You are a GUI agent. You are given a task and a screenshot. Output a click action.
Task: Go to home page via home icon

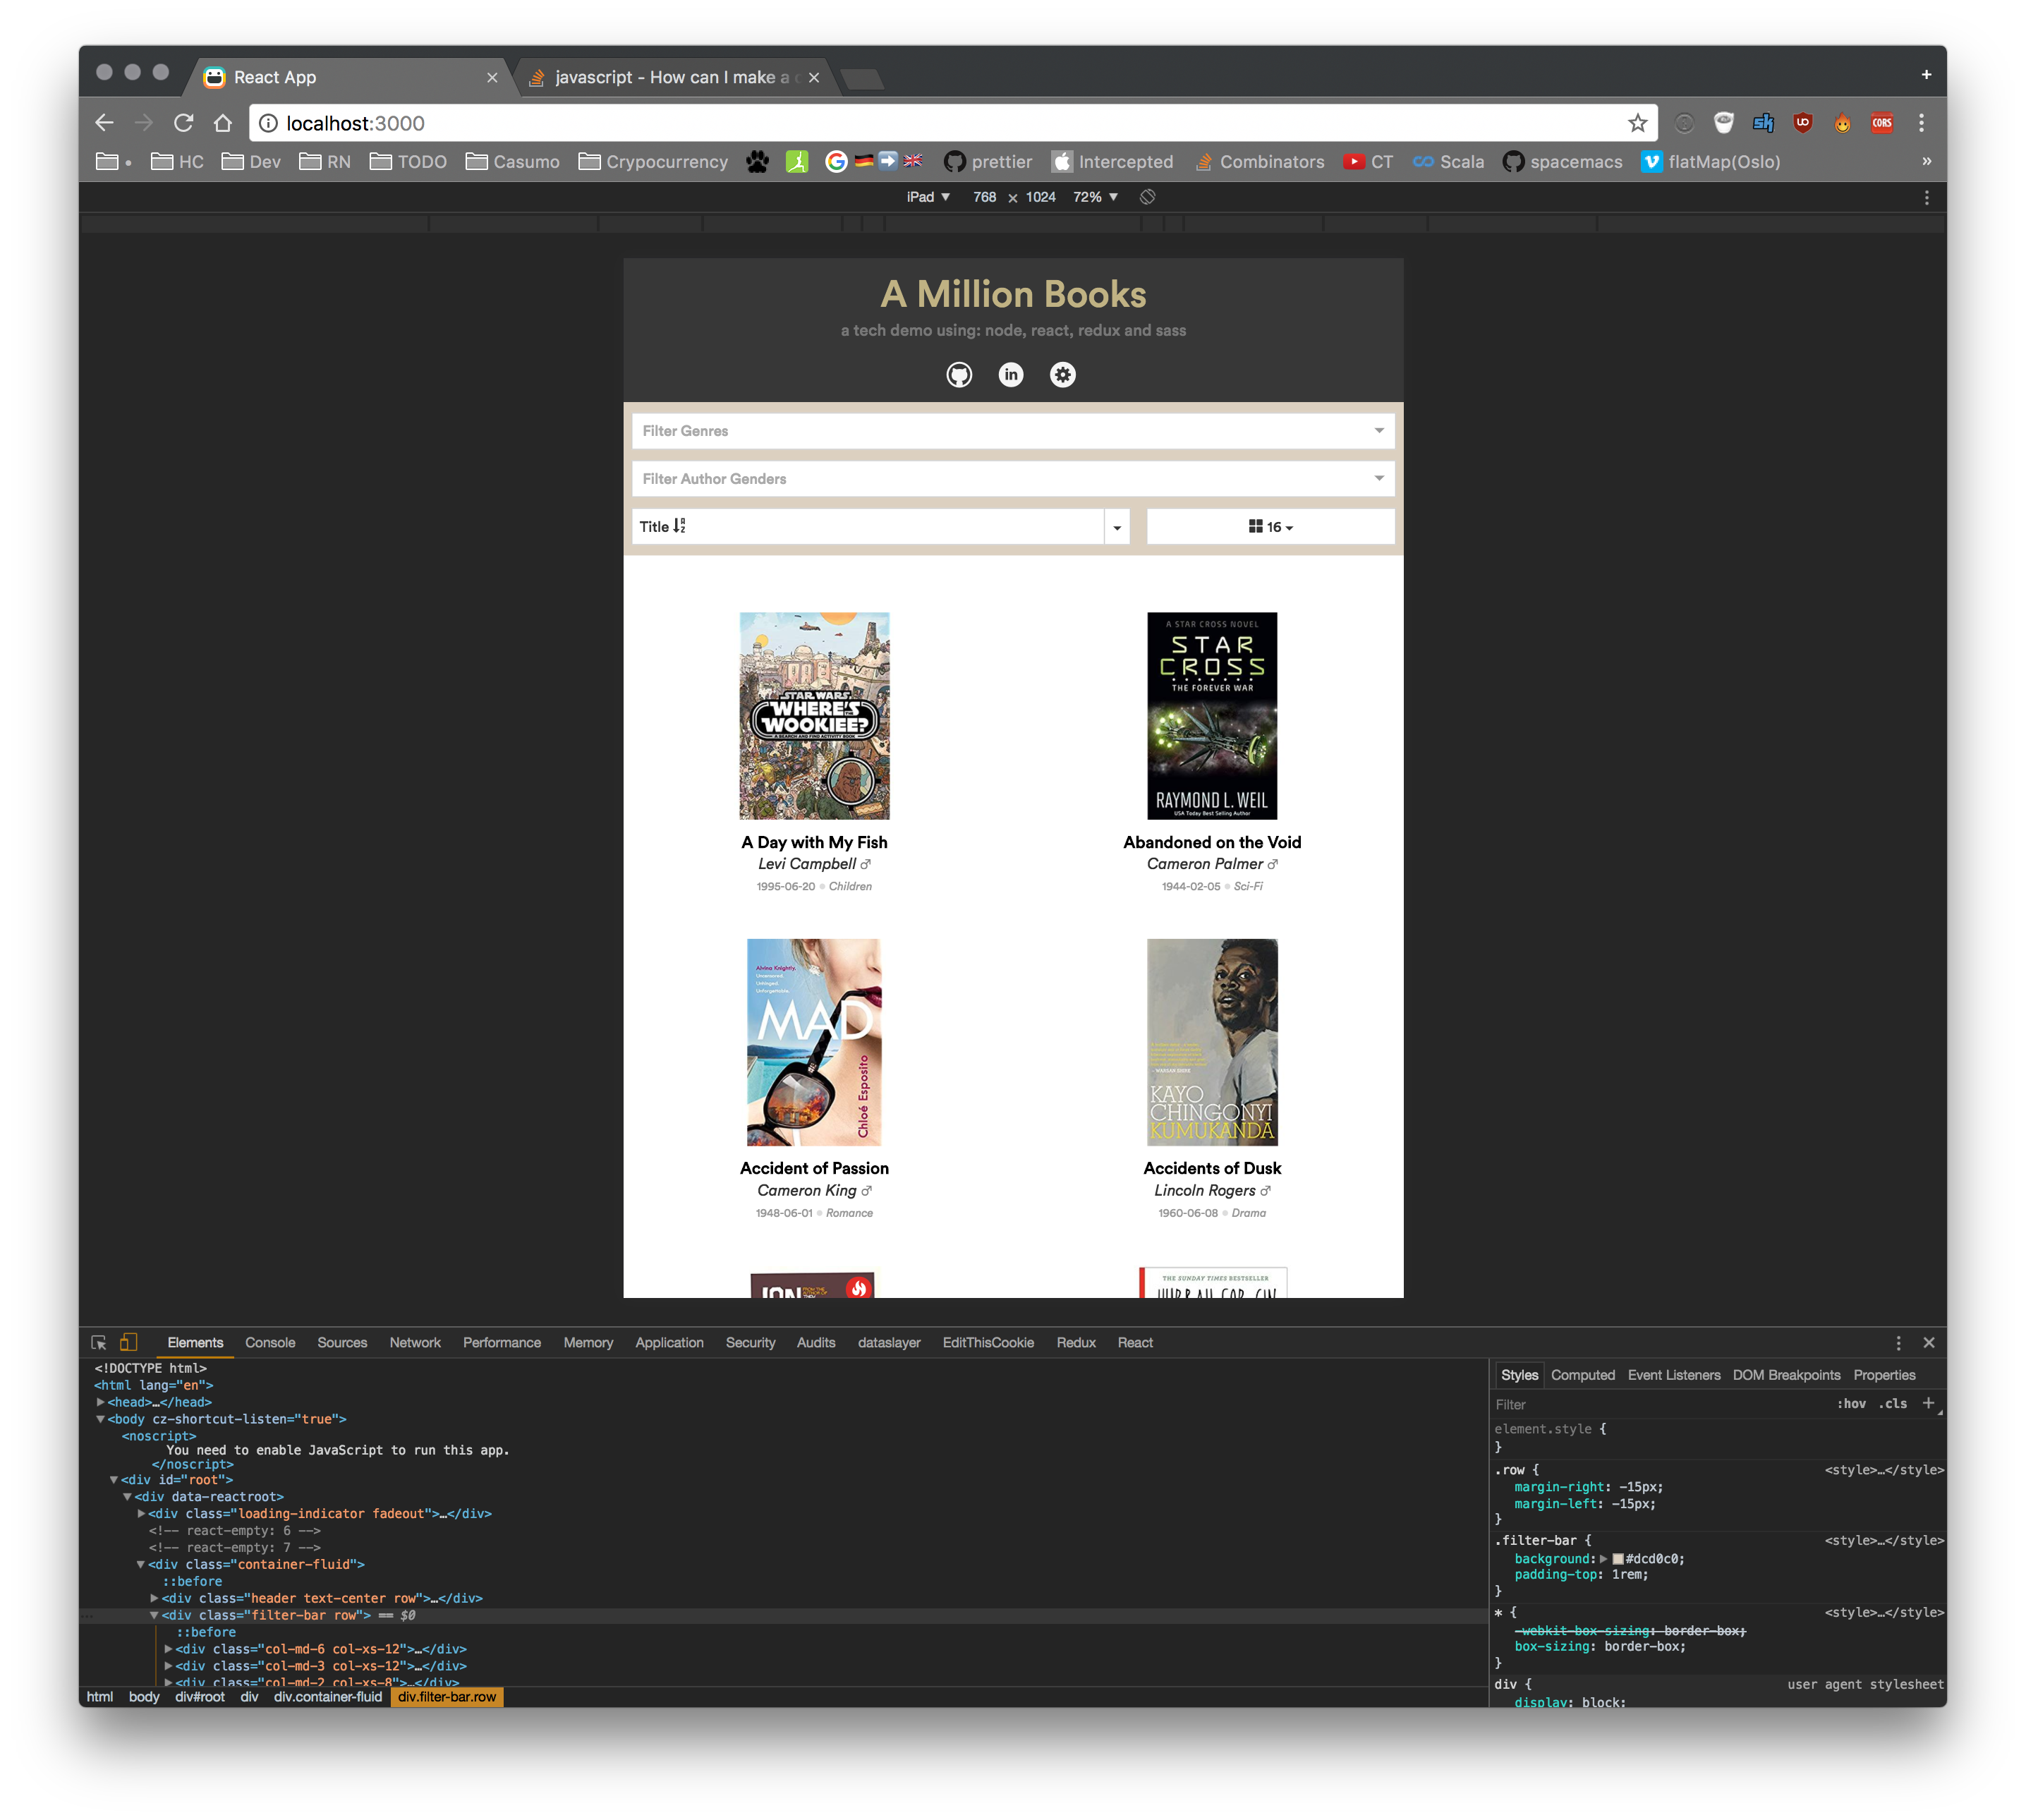point(223,123)
